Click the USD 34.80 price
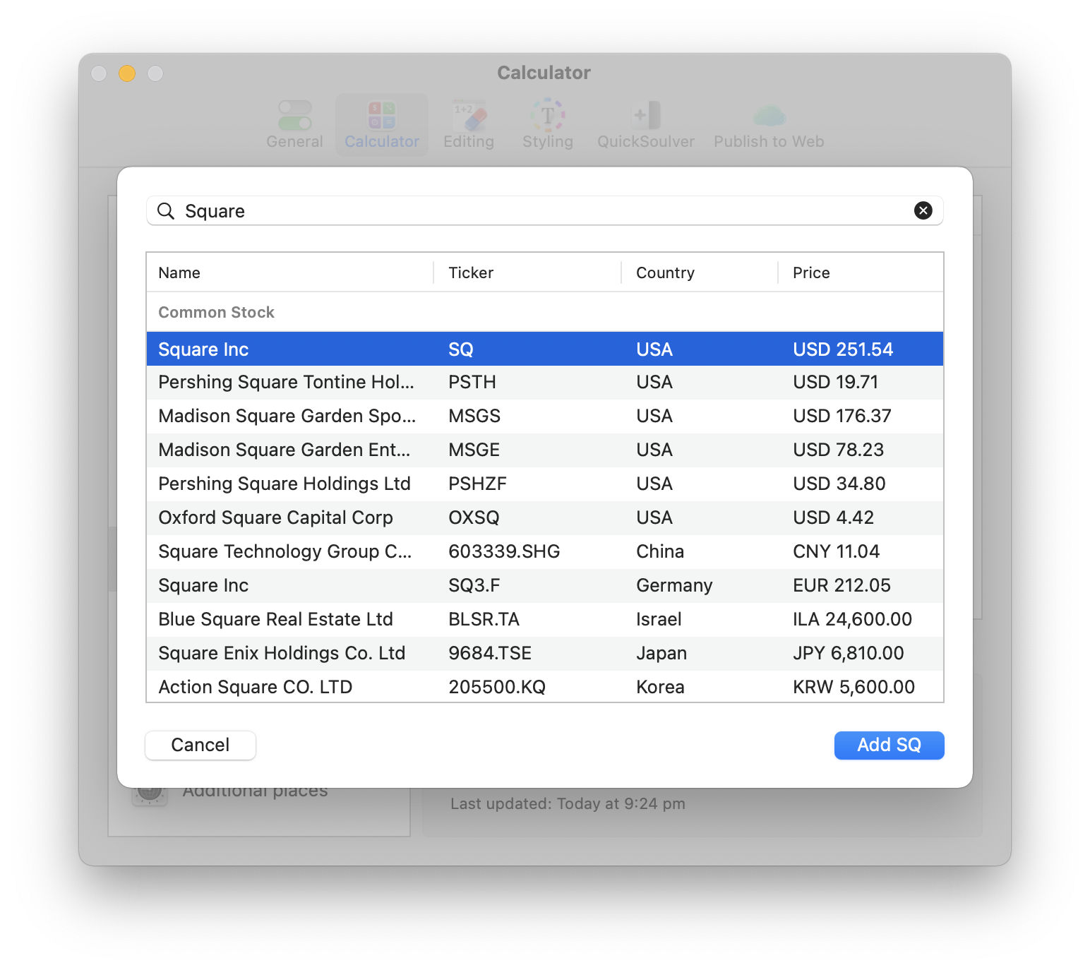The width and height of the screenshot is (1090, 970). coord(839,484)
